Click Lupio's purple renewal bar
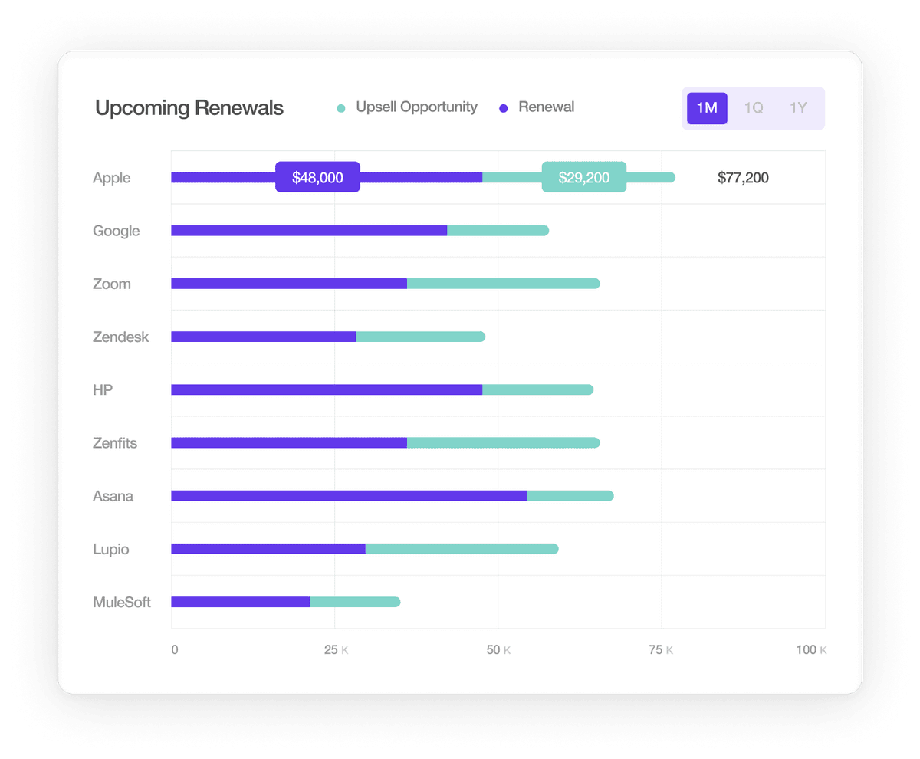 (x=268, y=549)
